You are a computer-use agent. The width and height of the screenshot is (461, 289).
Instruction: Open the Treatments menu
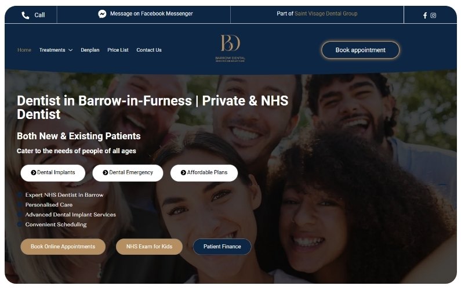click(52, 50)
